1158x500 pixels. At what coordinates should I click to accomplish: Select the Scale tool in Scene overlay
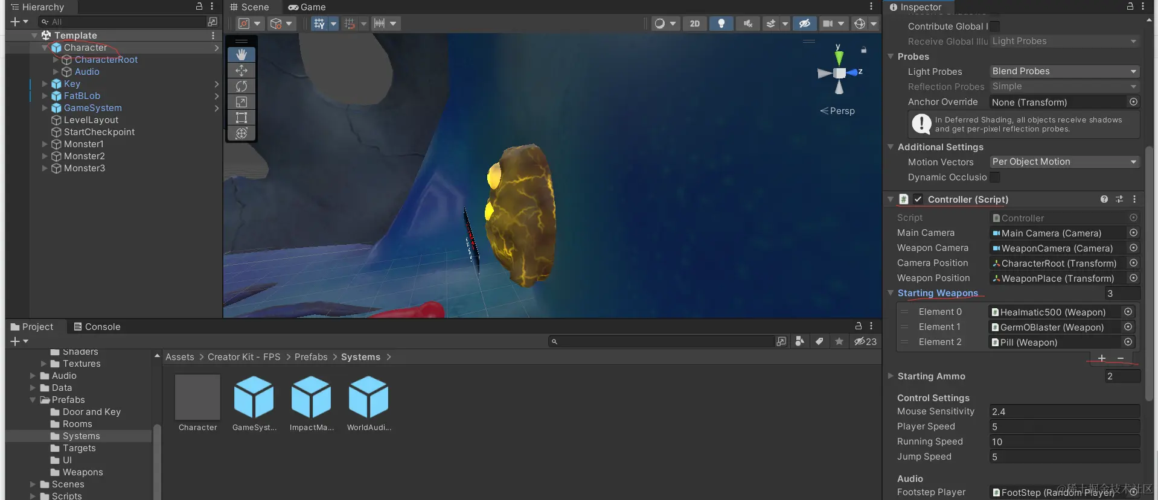242,102
